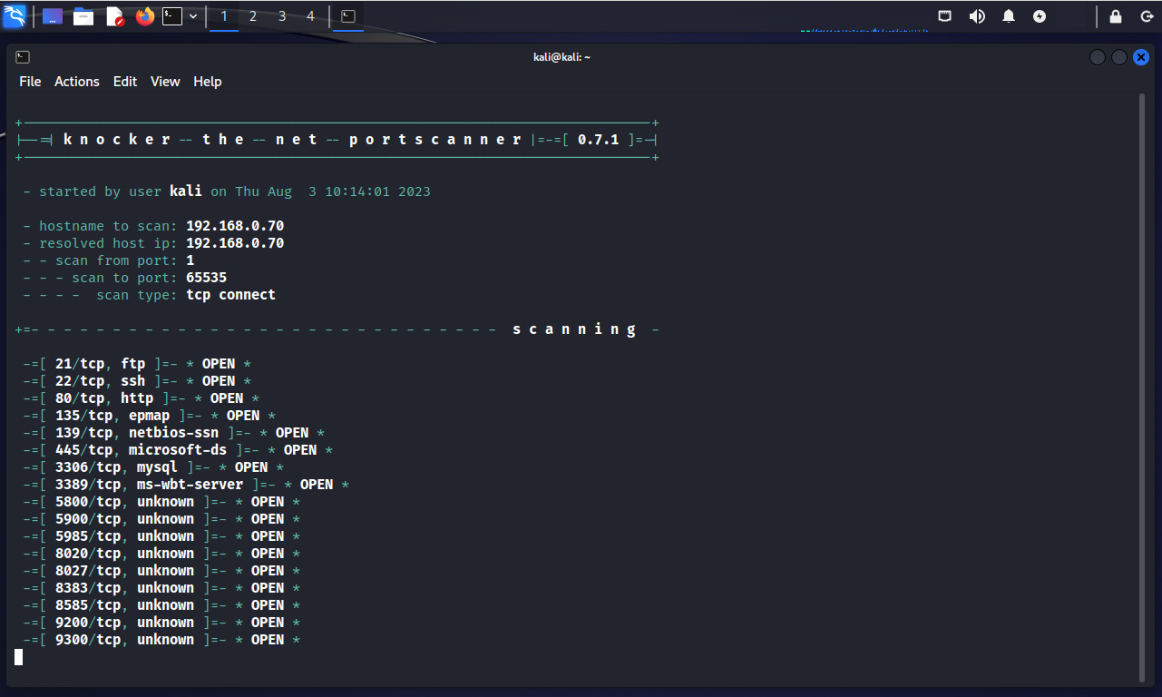
Task: Launch the text editor from panel
Action: point(114,16)
